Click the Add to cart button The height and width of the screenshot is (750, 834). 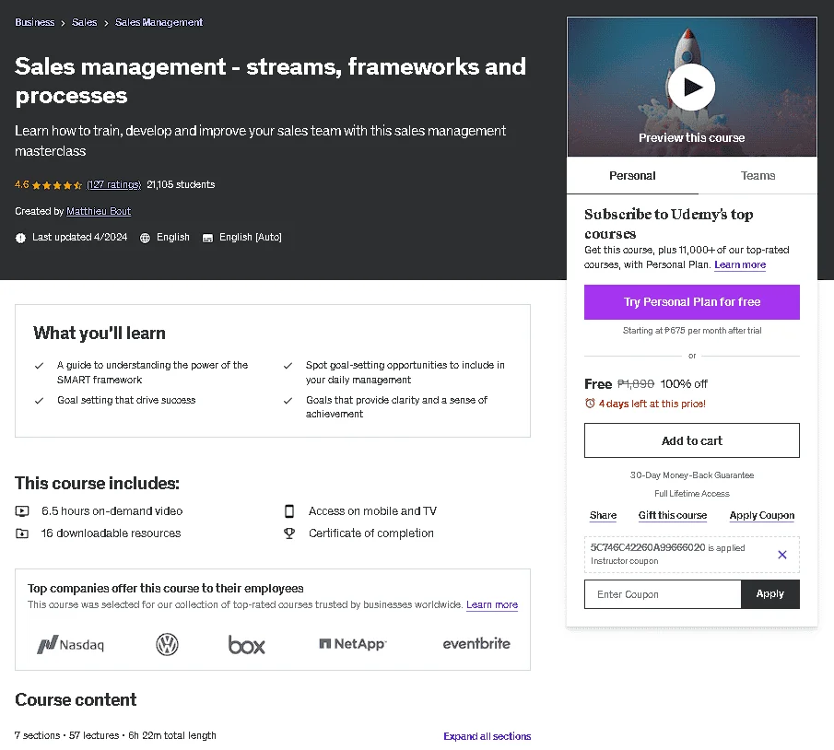(x=691, y=440)
